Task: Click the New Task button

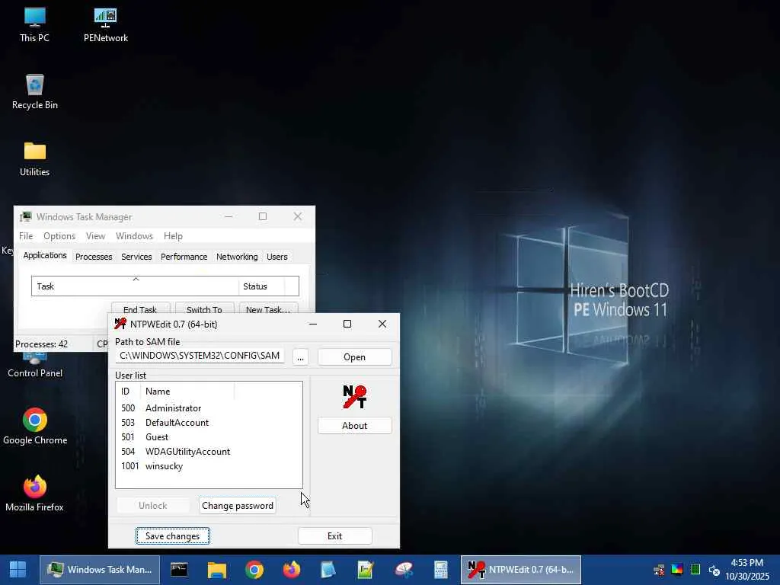Action: 268,308
